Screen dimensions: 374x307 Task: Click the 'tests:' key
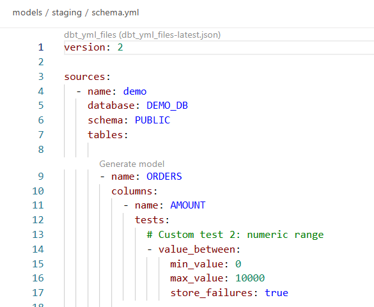(152, 220)
